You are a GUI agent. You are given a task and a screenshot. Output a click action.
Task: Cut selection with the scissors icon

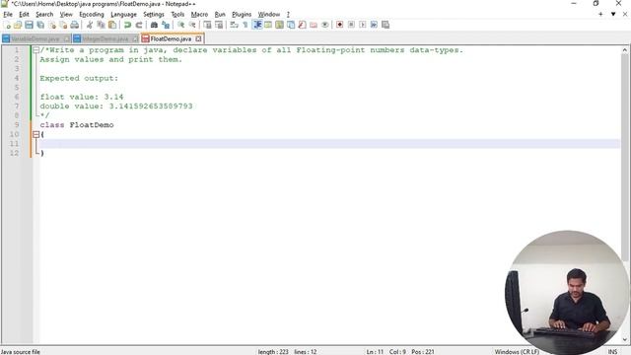90,25
